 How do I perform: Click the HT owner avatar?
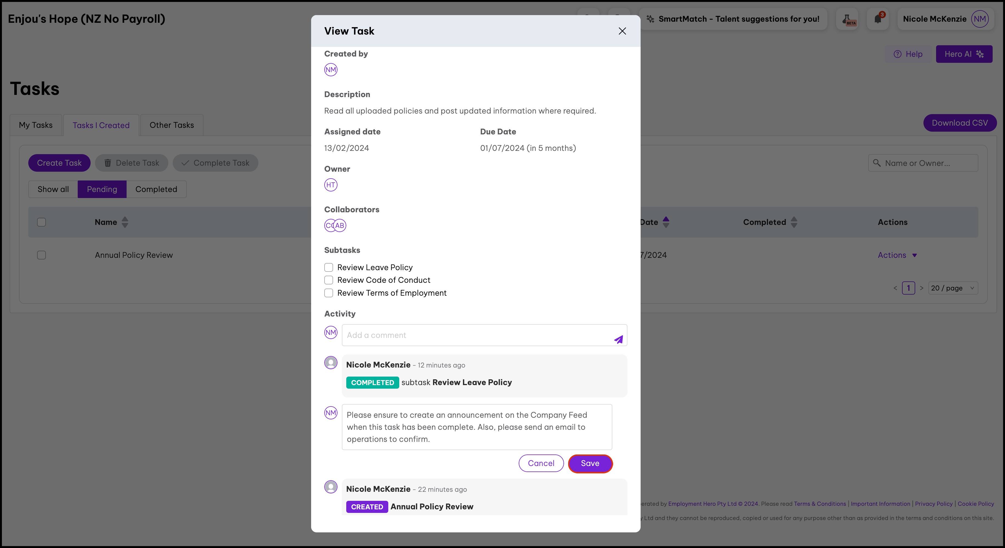coord(330,185)
